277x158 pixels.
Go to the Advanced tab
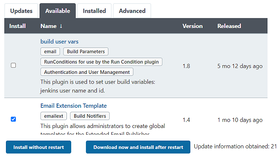click(132, 11)
